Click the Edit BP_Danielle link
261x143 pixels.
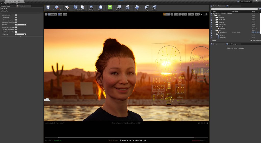pos(255,32)
